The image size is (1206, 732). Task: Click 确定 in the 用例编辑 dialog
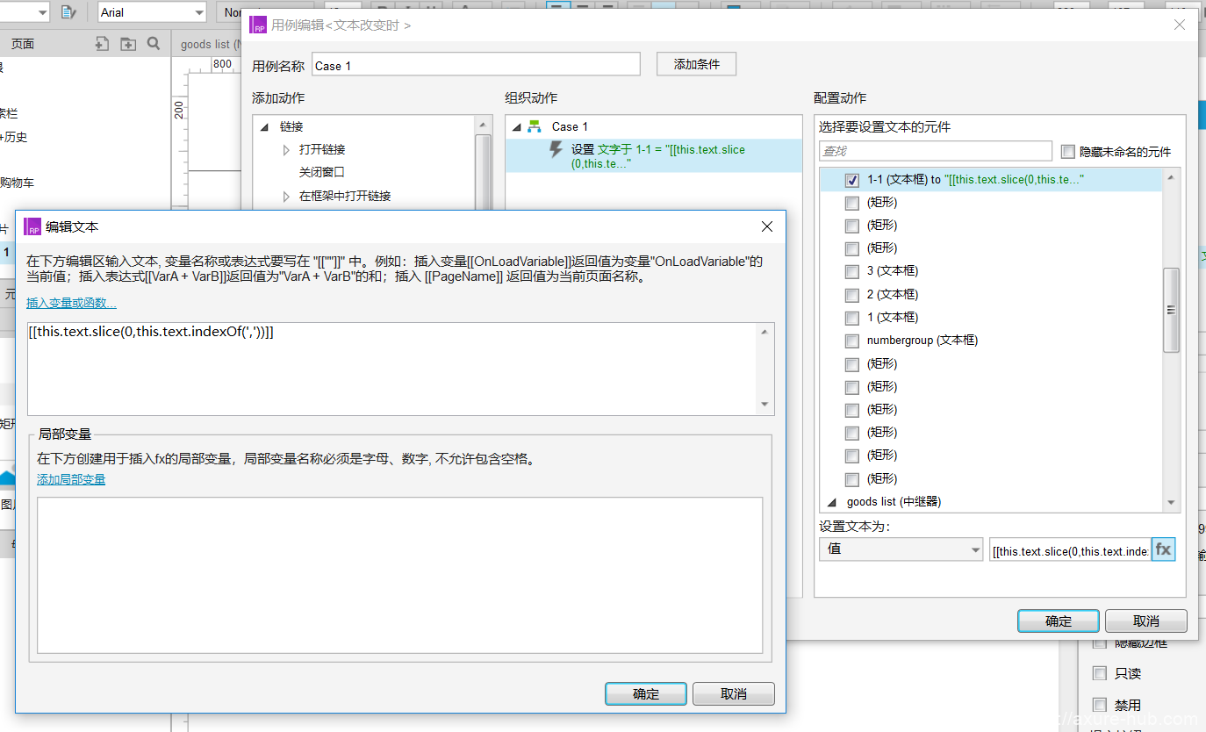(x=1059, y=621)
